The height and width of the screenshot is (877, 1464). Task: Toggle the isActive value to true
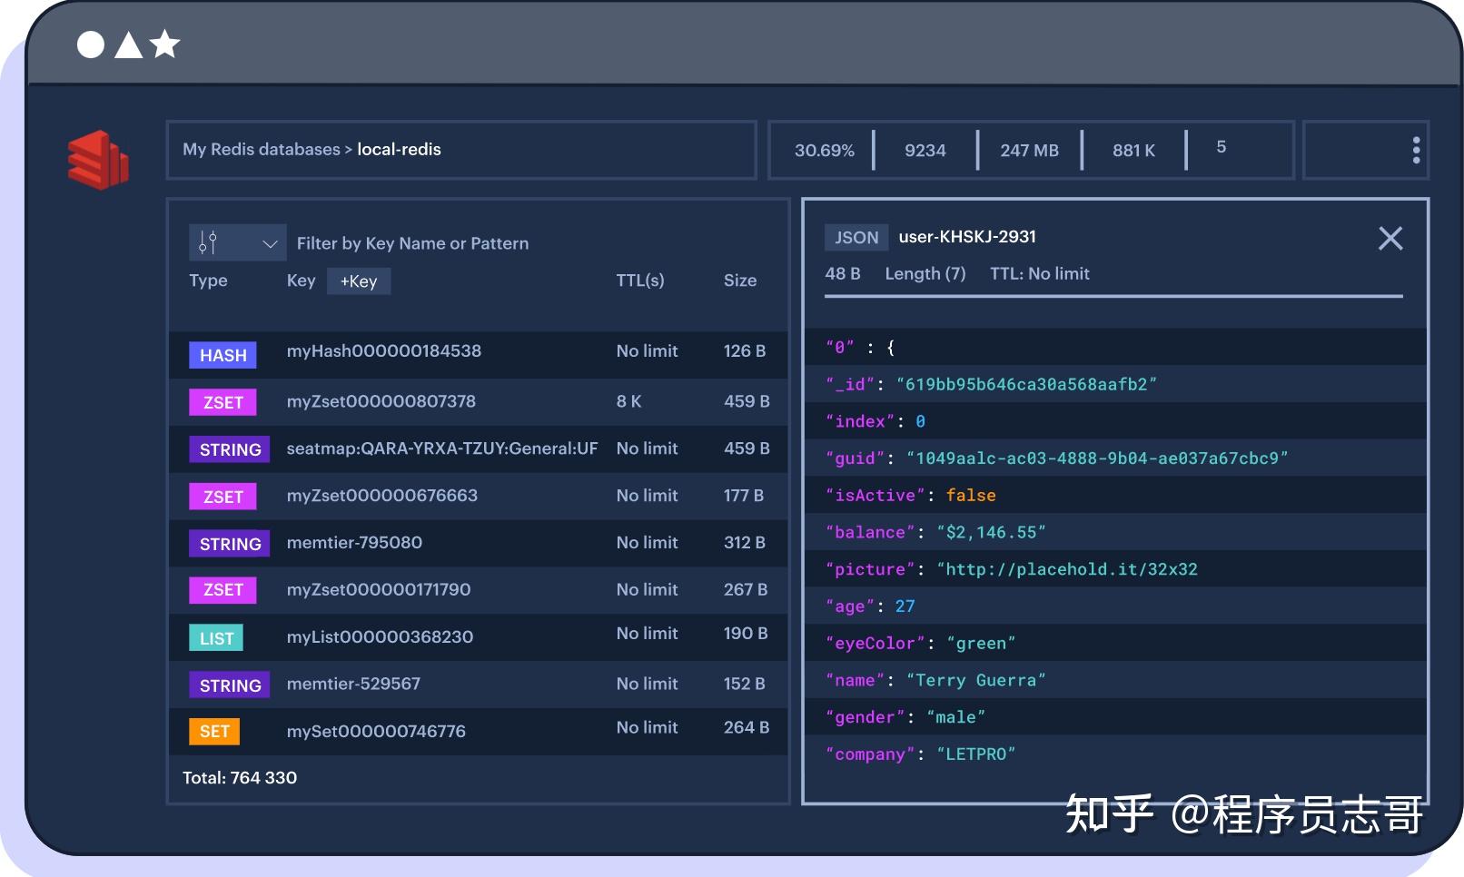click(971, 495)
